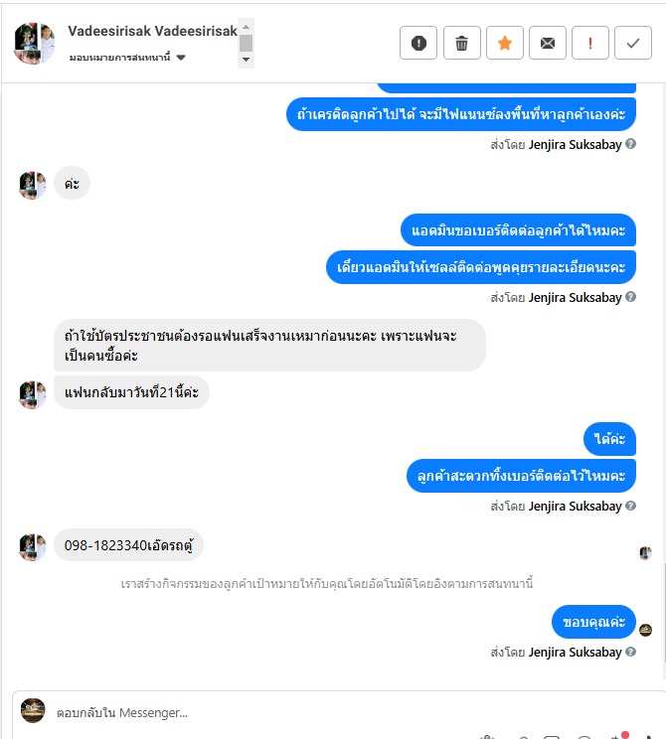This screenshot has width=666, height=739.
Task: Click the scroll up arrow near the name
Action: 246,27
